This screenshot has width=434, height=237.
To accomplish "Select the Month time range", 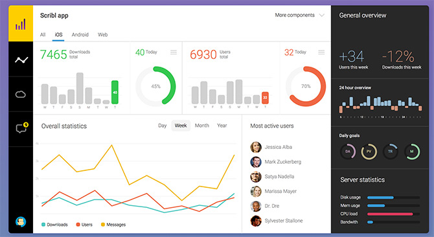I will pyautogui.click(x=201, y=126).
